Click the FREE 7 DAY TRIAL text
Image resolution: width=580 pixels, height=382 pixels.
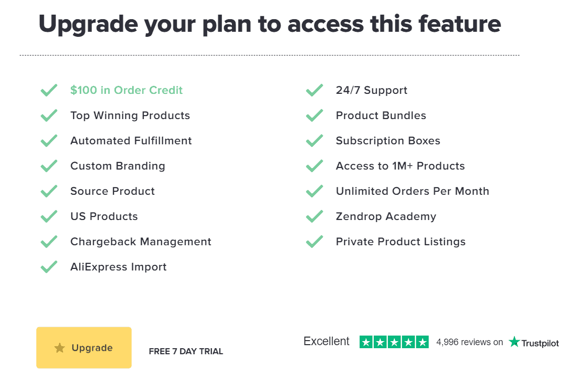tap(186, 351)
